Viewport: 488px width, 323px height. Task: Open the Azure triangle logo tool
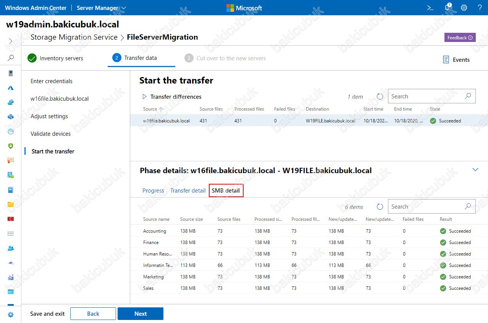coord(11,88)
